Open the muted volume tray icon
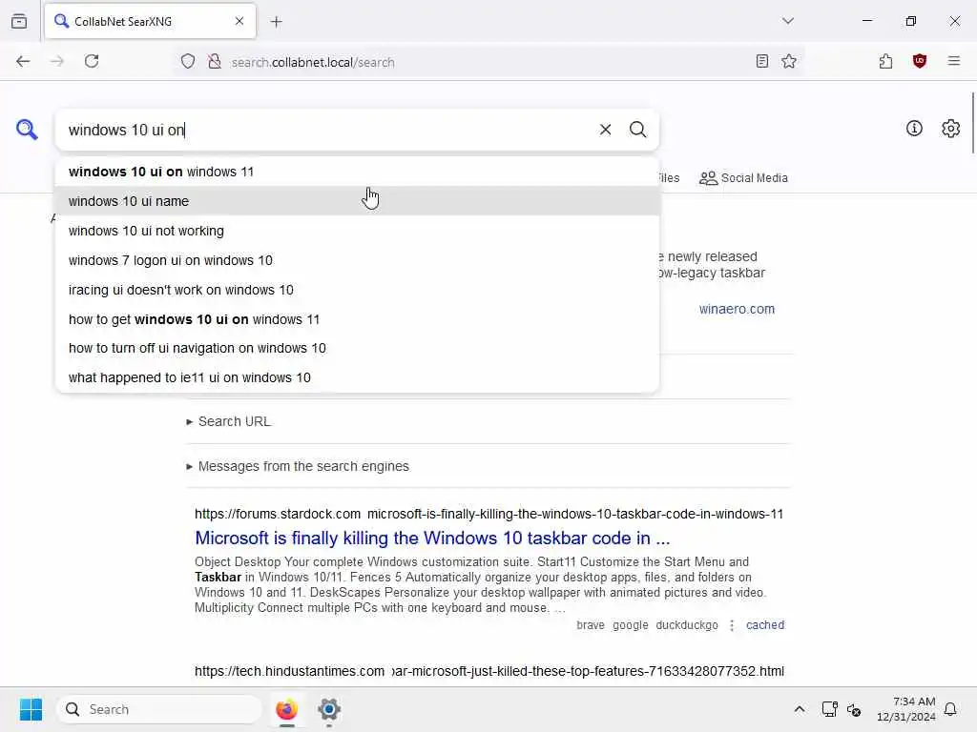The height and width of the screenshot is (732, 977). click(x=854, y=709)
